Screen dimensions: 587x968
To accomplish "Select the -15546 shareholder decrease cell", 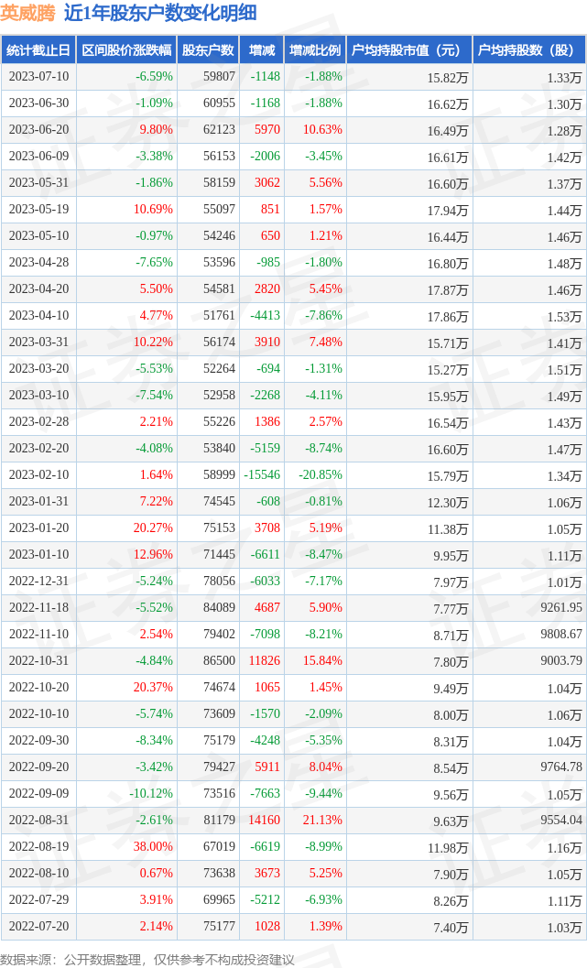I will [x=261, y=476].
